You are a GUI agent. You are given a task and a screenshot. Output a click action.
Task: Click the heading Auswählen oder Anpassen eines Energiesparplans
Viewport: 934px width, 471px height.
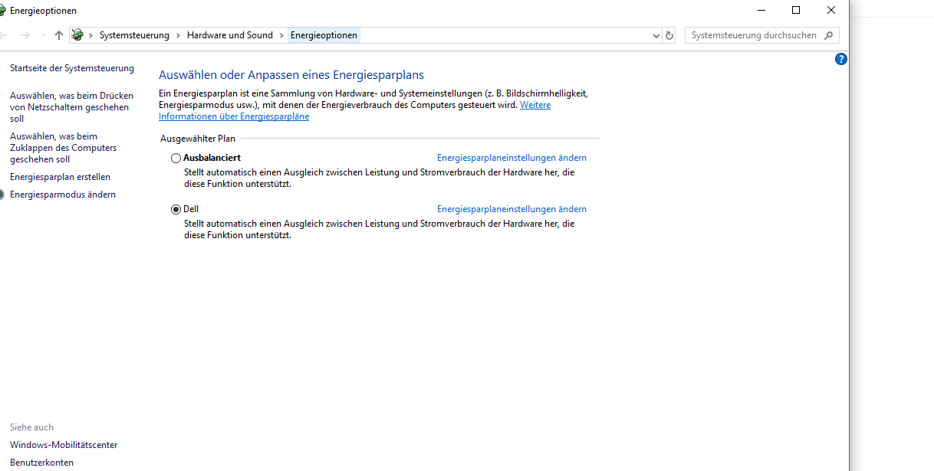pos(291,75)
